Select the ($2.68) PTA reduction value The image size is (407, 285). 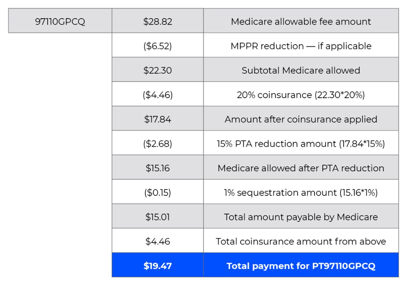coord(158,144)
